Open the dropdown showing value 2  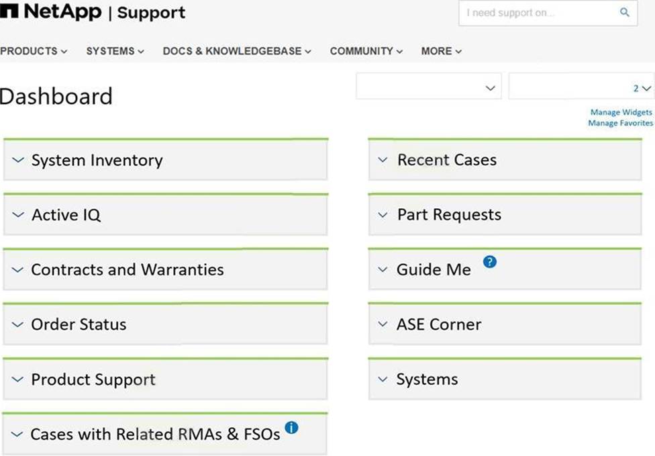pos(580,87)
